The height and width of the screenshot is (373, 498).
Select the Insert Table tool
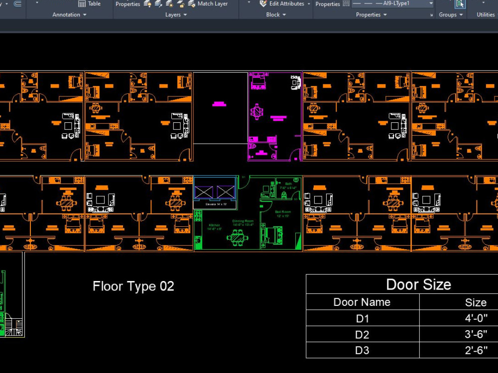(90, 3)
